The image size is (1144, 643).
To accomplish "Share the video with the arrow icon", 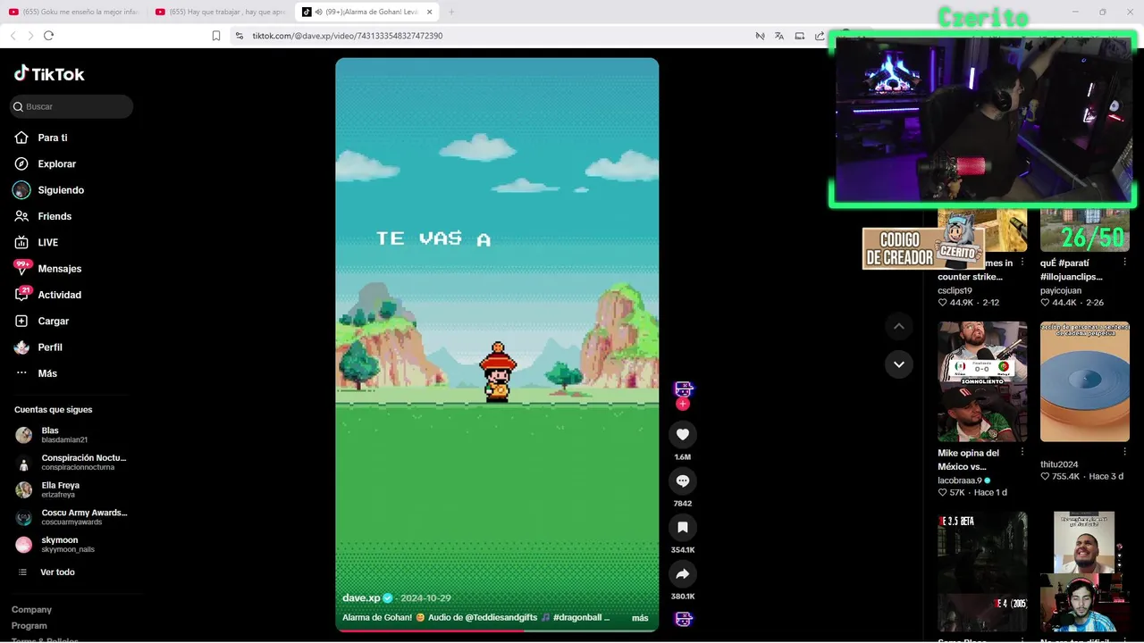I will (x=683, y=573).
